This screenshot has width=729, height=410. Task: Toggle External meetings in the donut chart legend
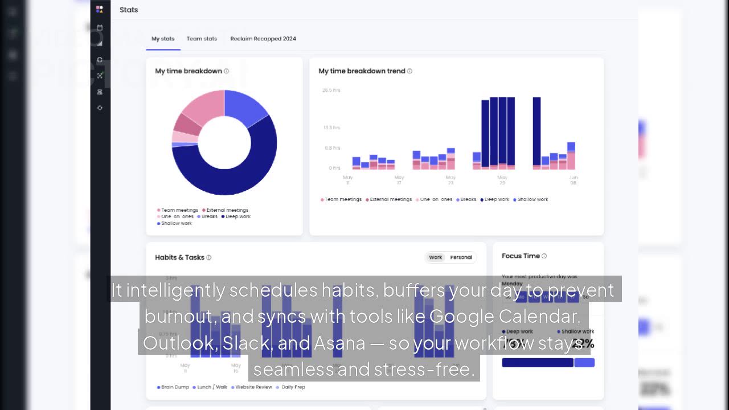[x=225, y=210]
